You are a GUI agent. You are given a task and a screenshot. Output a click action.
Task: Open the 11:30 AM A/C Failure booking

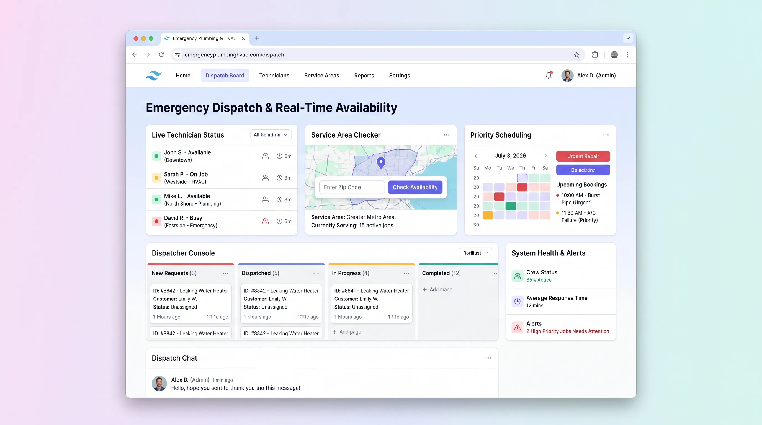[x=577, y=216]
